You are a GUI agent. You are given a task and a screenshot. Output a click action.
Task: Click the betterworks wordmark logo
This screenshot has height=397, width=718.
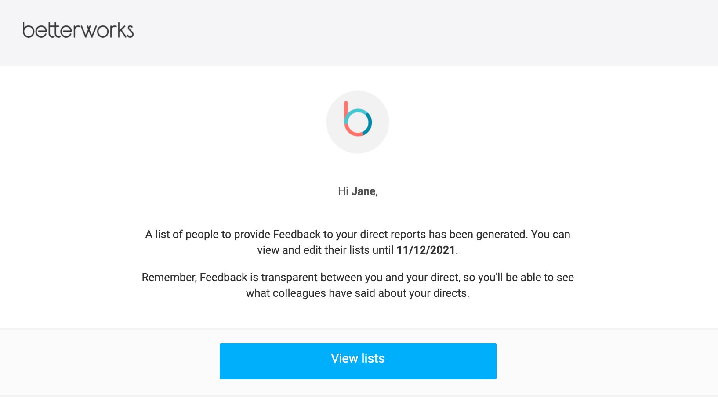point(78,30)
